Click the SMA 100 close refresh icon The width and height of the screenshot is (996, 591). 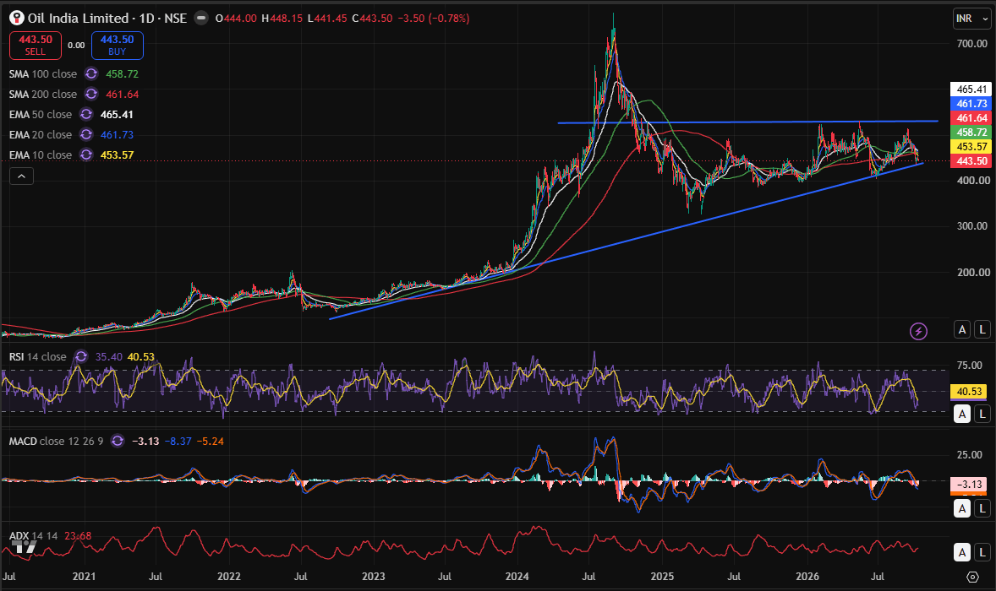pyautogui.click(x=91, y=73)
